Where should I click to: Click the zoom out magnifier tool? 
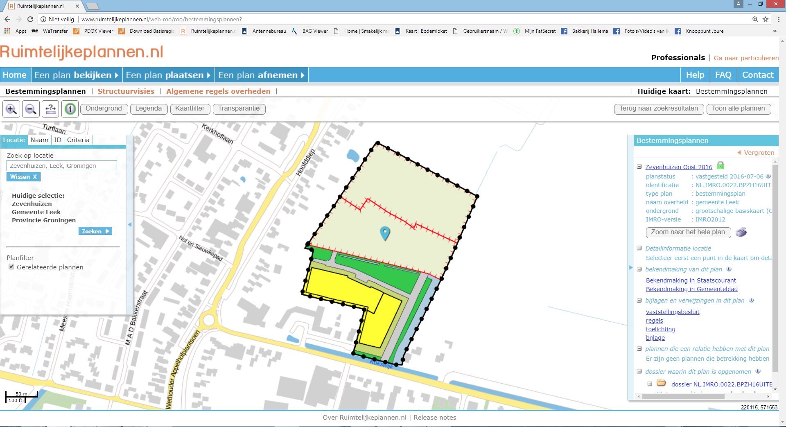click(x=31, y=109)
